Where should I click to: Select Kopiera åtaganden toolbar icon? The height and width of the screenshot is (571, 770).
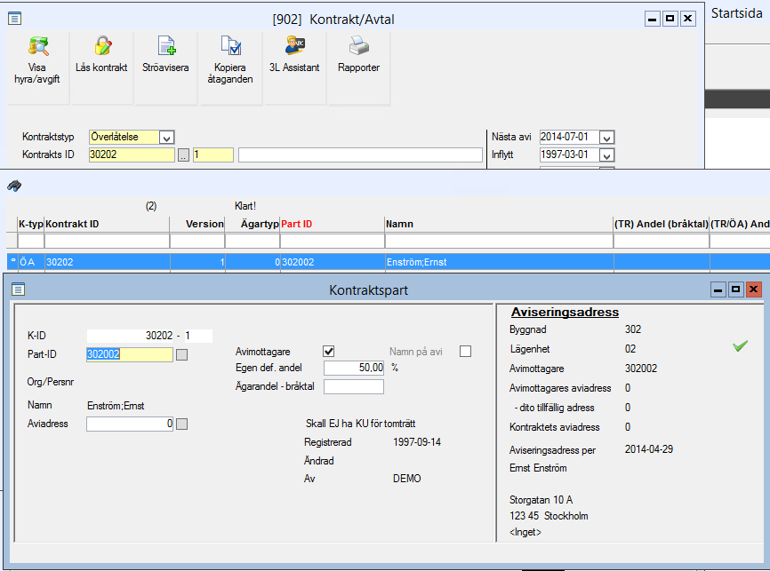coord(229,45)
